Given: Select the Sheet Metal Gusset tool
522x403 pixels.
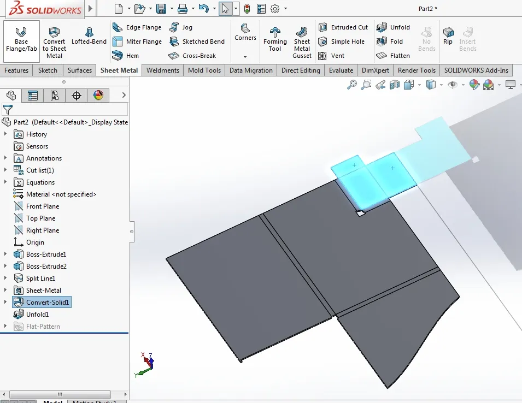Looking at the screenshot, I should click(x=301, y=40).
